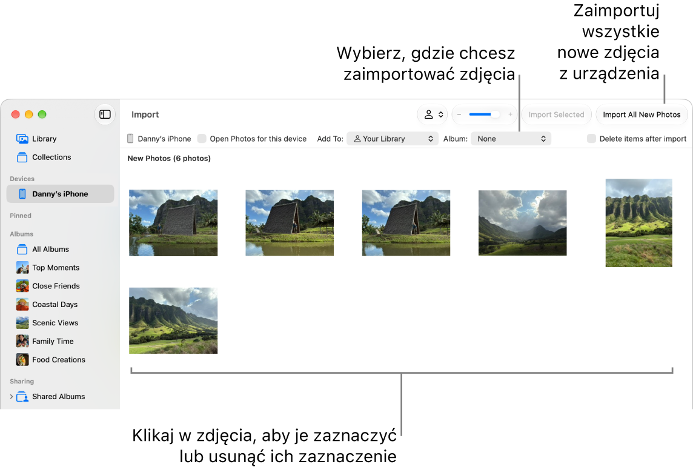Click the iPhone icon beside Danny's iPhone in sidebar
The height and width of the screenshot is (467, 693).
tap(22, 194)
